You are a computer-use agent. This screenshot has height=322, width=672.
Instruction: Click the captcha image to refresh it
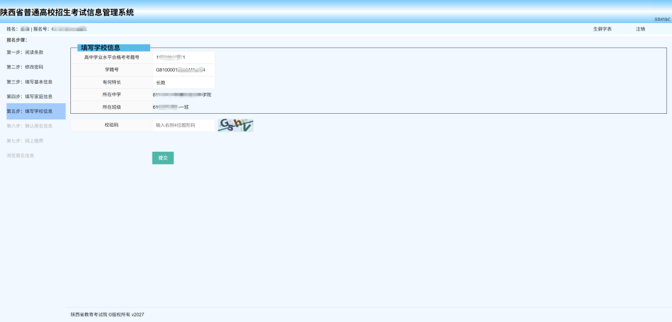tap(235, 125)
